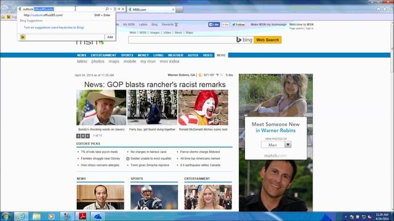Click the slideshow next arrow

pos(87,136)
